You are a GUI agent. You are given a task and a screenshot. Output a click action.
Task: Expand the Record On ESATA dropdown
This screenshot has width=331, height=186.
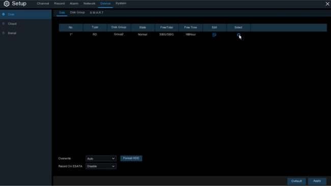point(101,166)
